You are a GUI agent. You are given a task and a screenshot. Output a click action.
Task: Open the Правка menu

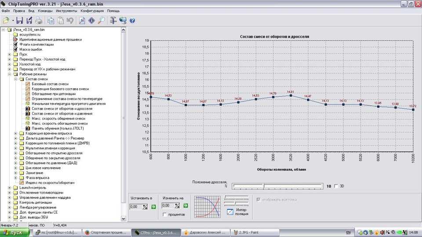19,11
